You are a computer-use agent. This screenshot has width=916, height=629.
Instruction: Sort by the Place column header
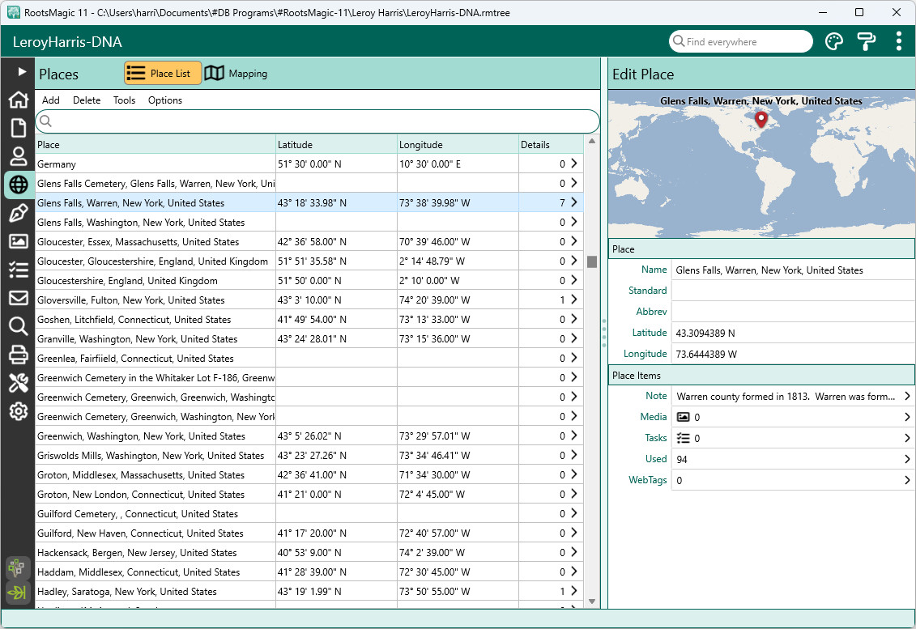pyautogui.click(x=156, y=144)
